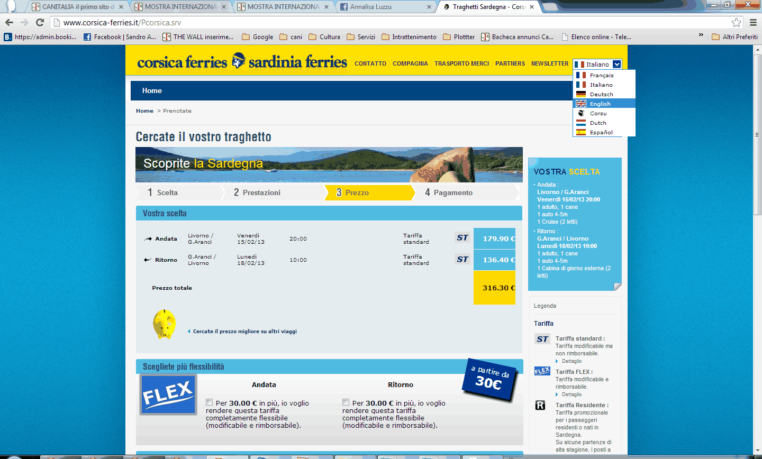Select English in the language list

point(604,104)
